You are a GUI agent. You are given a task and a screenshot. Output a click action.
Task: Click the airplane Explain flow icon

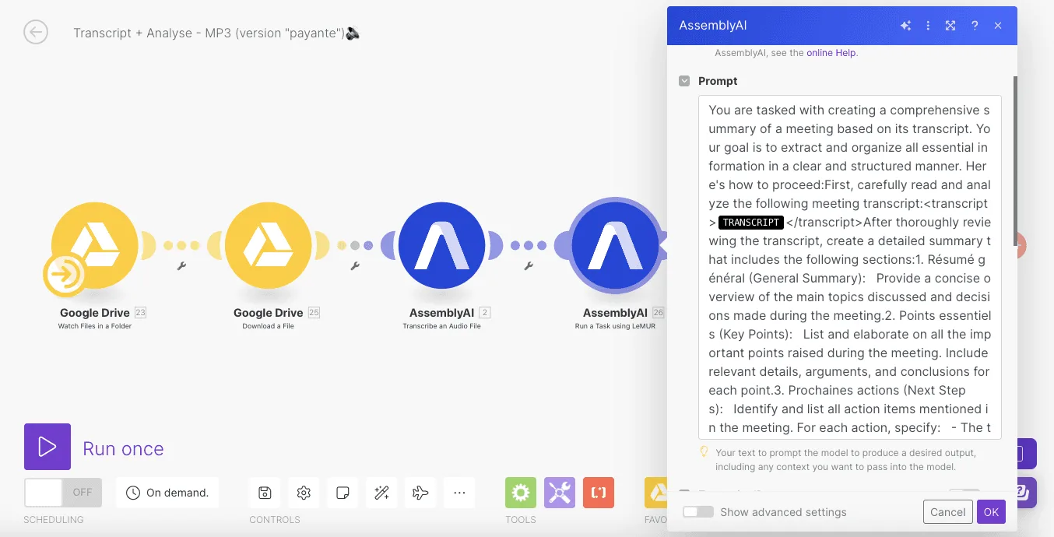[420, 493]
